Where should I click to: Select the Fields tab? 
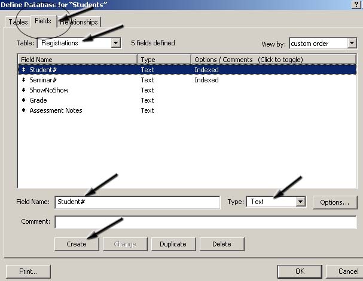(x=43, y=21)
